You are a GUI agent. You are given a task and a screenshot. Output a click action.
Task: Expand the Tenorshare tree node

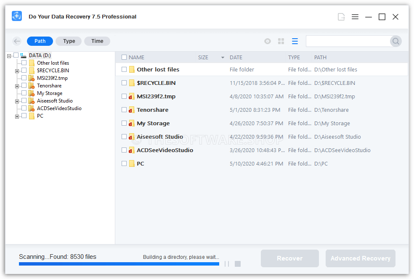(x=17, y=87)
